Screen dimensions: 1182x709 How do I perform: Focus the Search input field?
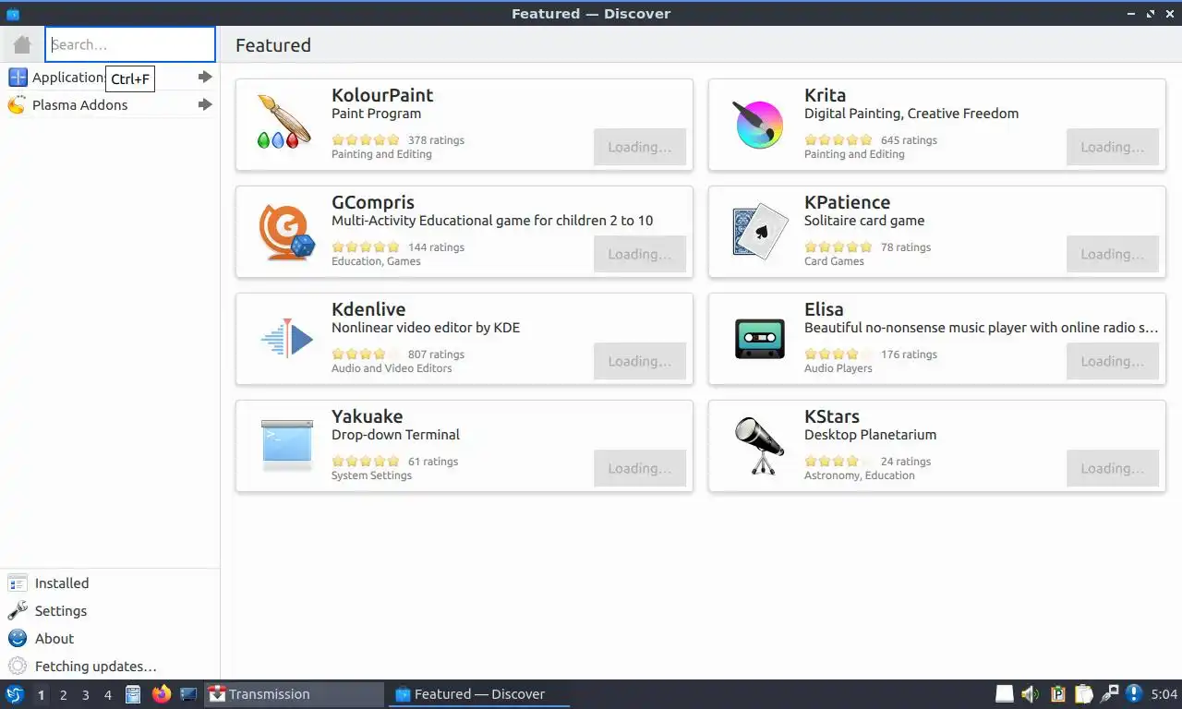tap(130, 44)
